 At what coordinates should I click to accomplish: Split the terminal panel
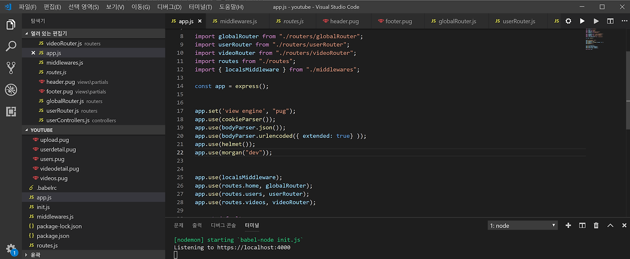582,226
